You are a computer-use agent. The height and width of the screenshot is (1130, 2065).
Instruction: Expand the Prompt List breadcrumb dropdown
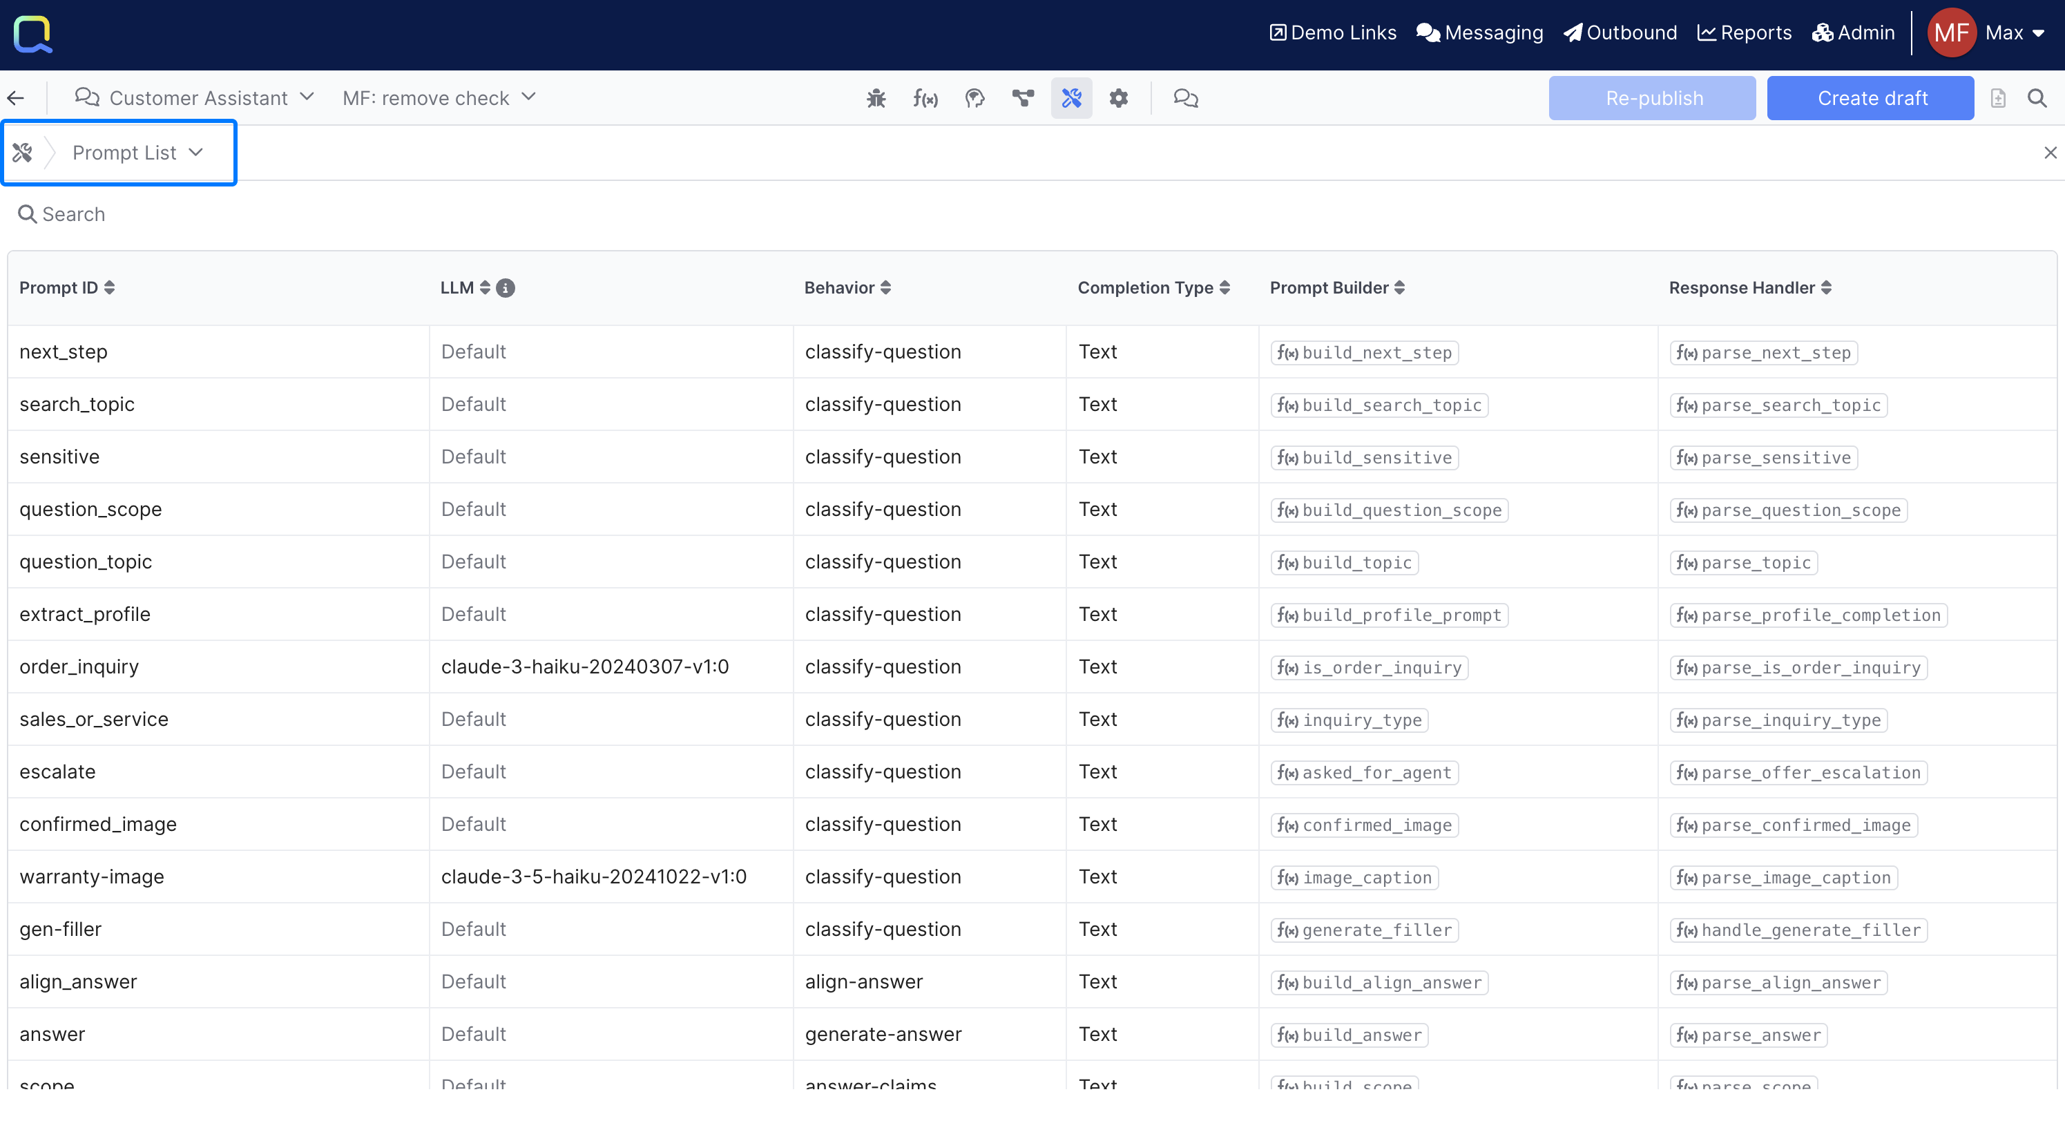coord(137,153)
